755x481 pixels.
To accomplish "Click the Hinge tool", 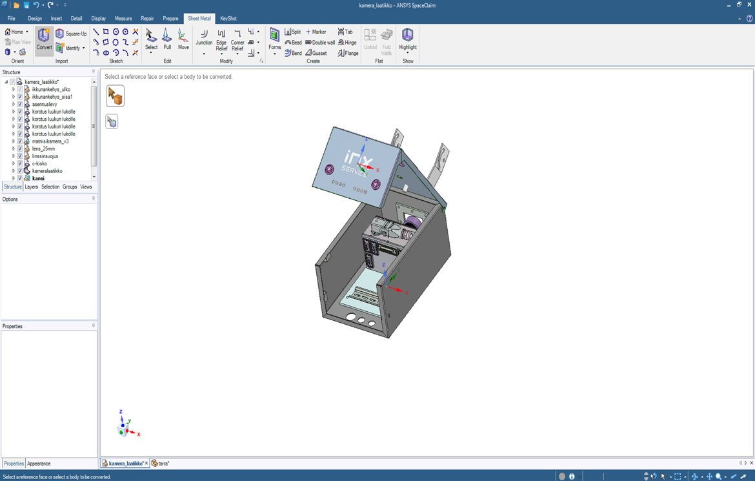I will 347,43.
